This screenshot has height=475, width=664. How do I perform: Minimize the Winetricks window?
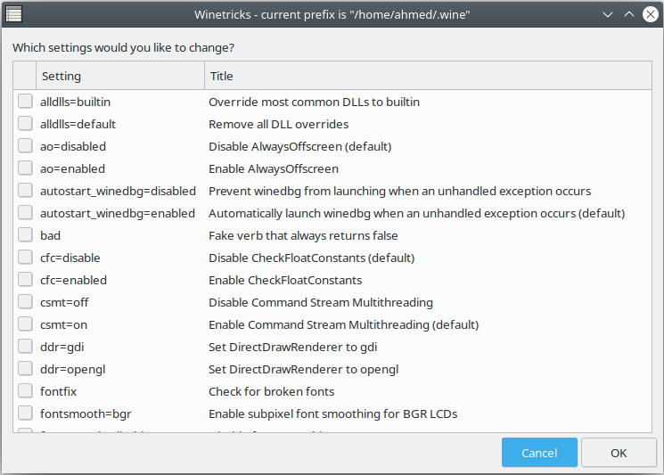(608, 15)
